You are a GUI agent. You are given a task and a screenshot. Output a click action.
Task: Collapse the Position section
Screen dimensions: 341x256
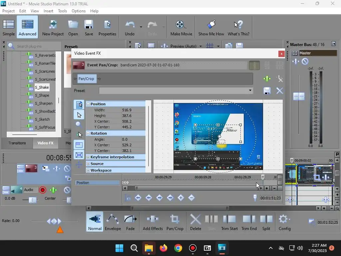tap(88, 104)
